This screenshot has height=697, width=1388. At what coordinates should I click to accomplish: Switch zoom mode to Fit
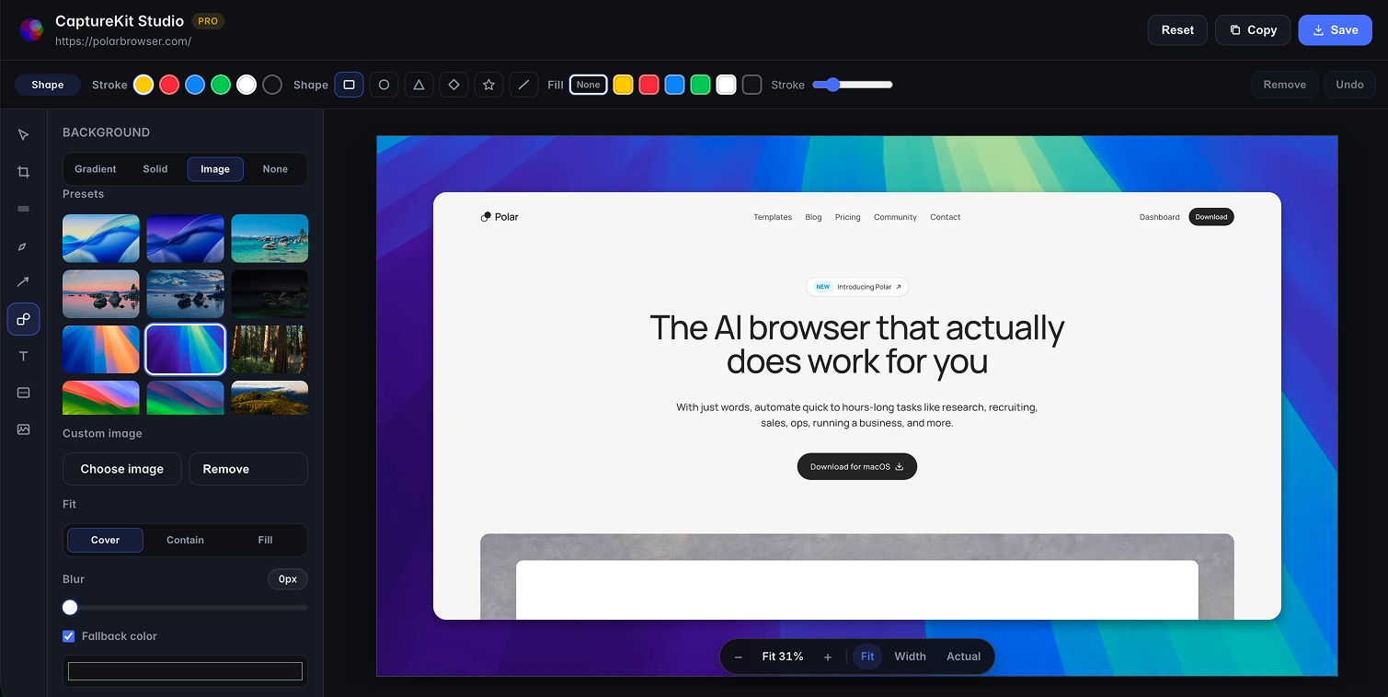point(867,657)
